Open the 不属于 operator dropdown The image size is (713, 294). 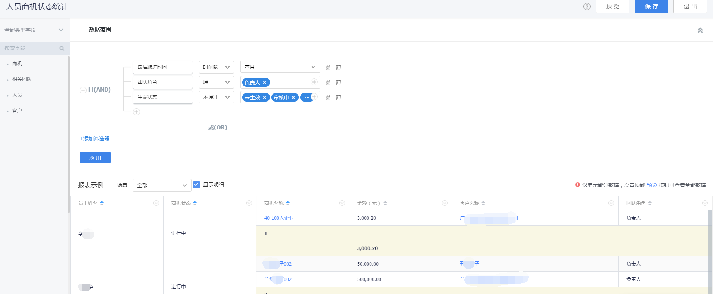coord(216,97)
